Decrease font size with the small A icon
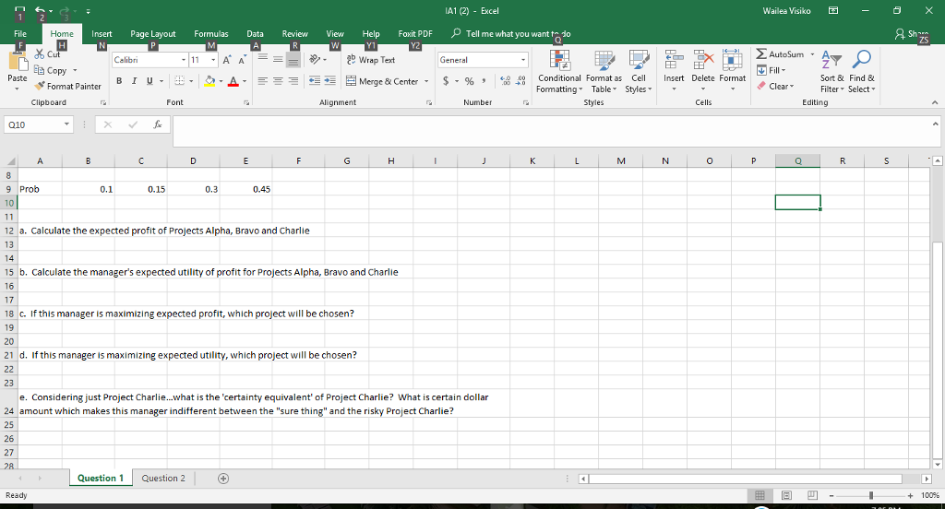The width and height of the screenshot is (945, 509). click(x=242, y=60)
